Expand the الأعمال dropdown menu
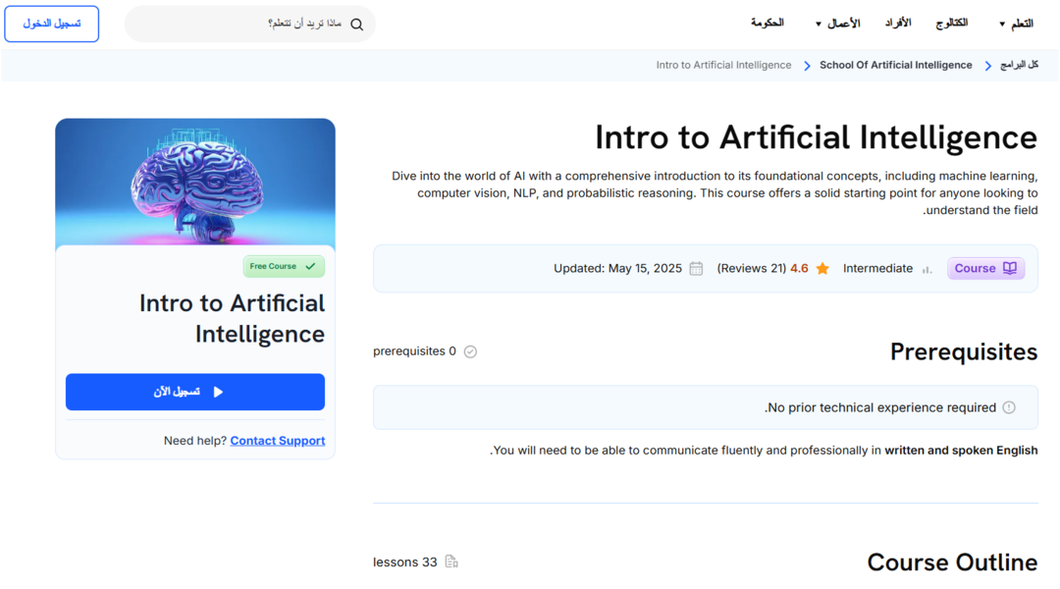This screenshot has width=1060, height=589. [837, 24]
